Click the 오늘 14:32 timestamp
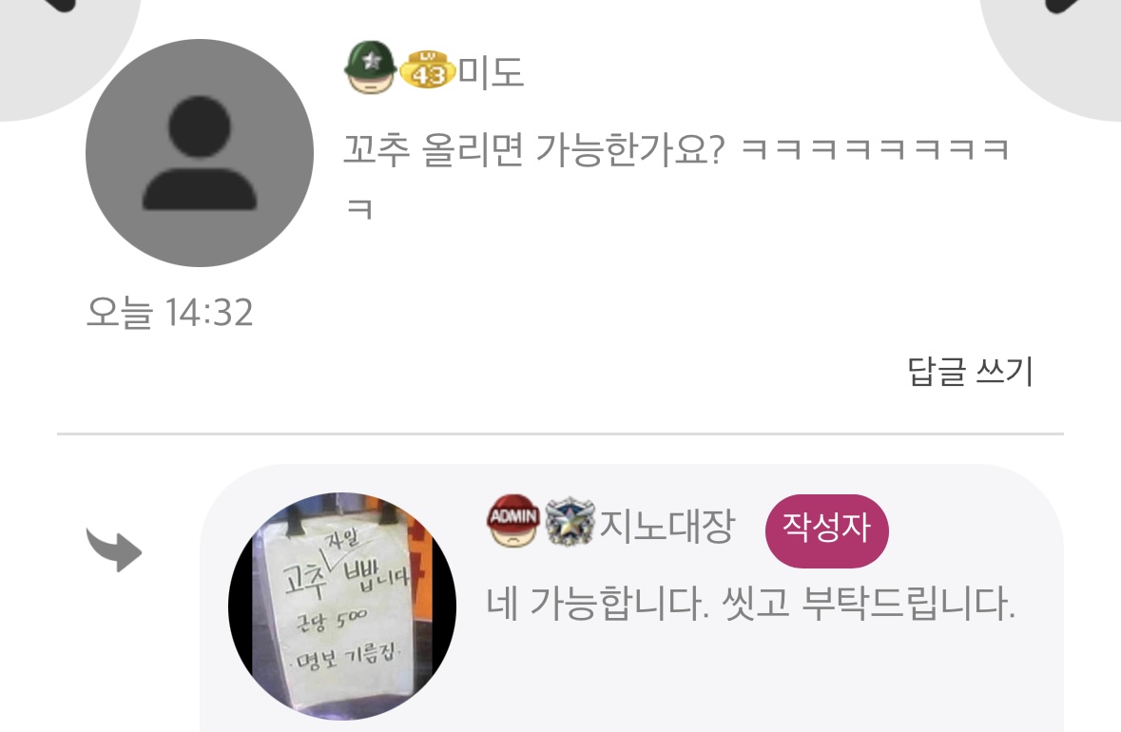The height and width of the screenshot is (732, 1121). (169, 313)
